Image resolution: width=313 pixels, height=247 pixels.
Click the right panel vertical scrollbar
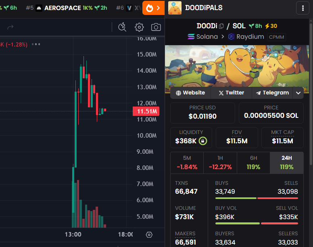click(x=311, y=94)
